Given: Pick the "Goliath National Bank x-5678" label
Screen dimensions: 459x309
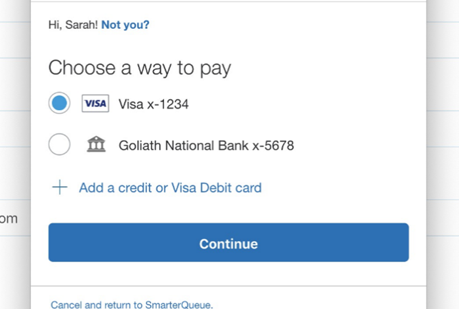Looking at the screenshot, I should (x=206, y=146).
